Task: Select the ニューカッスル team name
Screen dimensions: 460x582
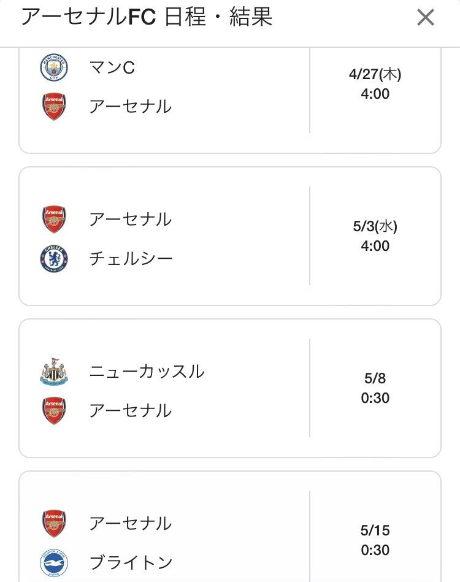Action: (x=147, y=372)
